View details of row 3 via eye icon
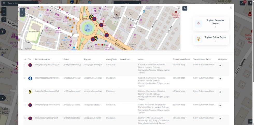The image size is (254, 125). 220,92
